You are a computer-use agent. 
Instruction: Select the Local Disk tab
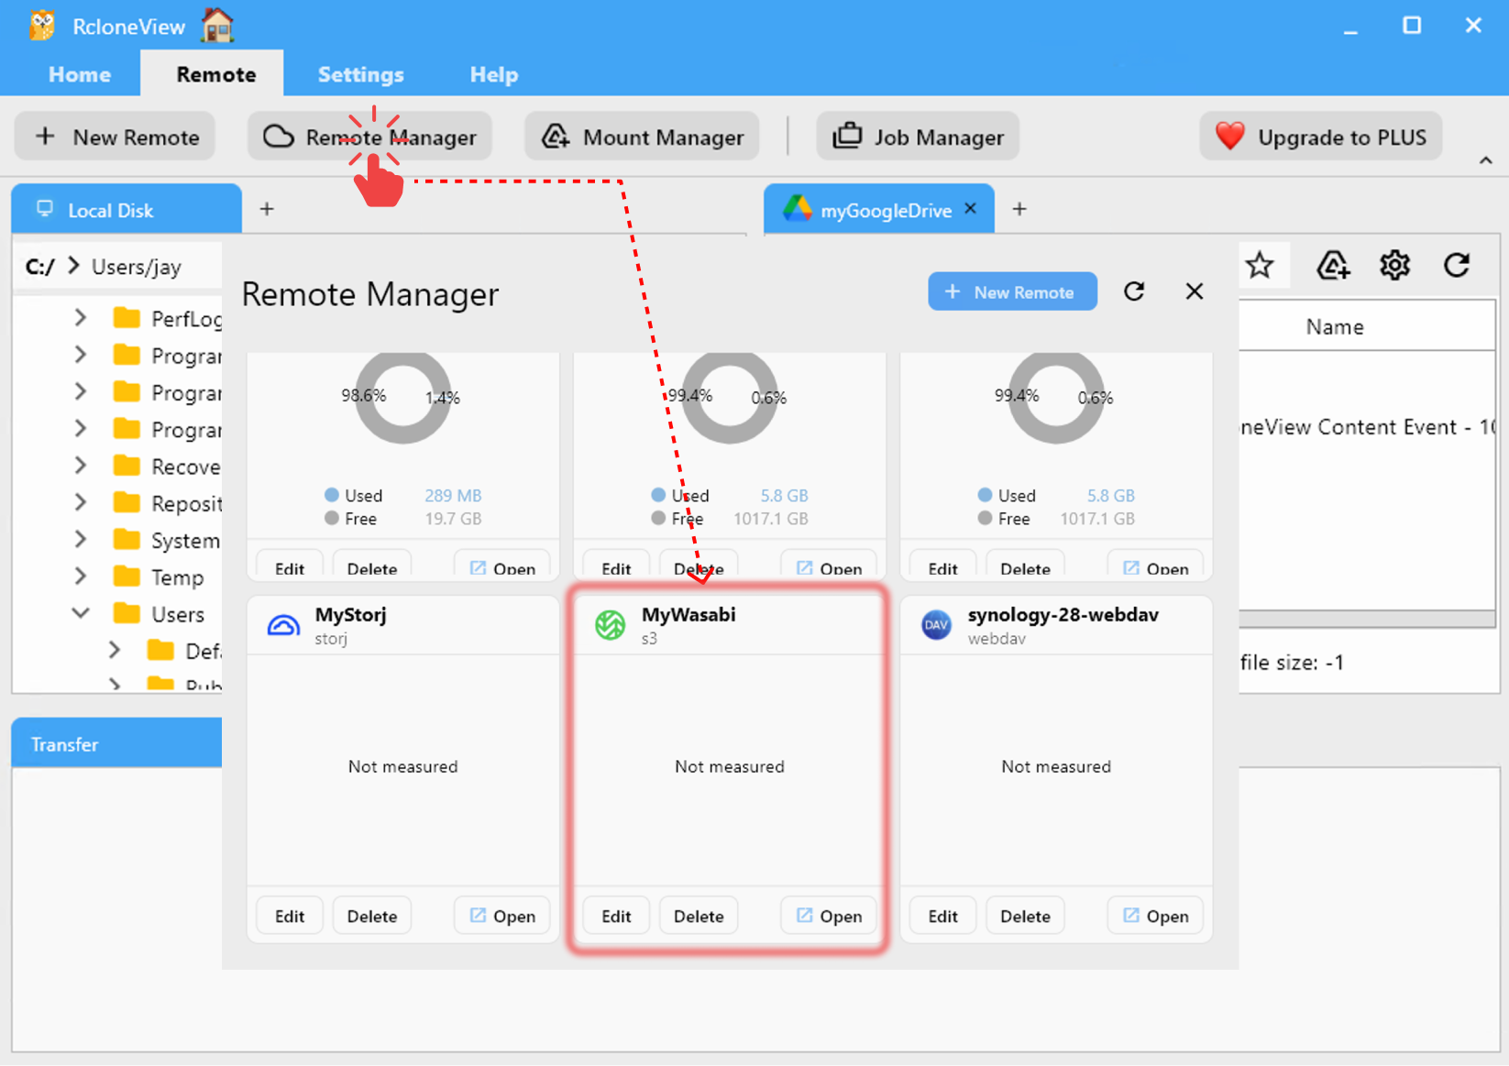[x=126, y=209]
